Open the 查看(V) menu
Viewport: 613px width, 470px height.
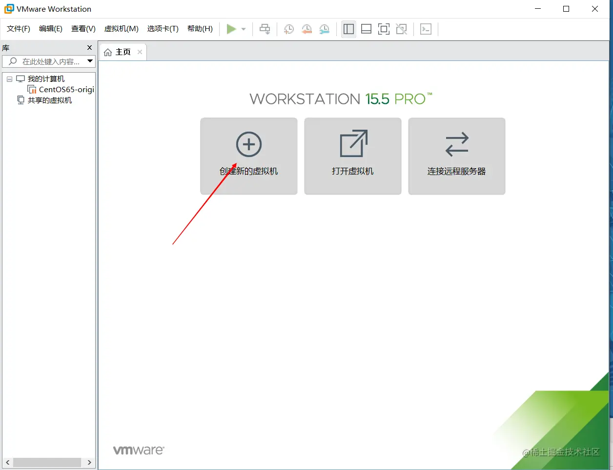pyautogui.click(x=83, y=29)
